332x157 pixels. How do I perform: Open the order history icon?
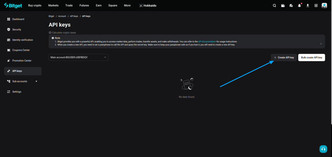point(291,5)
